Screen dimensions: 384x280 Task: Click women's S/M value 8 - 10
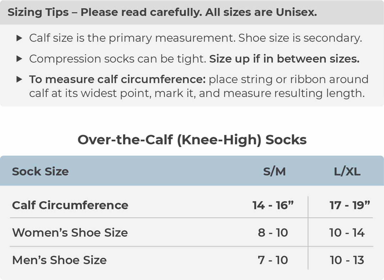pos(273,233)
